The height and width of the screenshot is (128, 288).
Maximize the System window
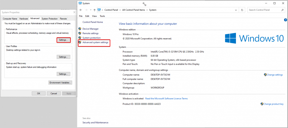tap(274, 3)
